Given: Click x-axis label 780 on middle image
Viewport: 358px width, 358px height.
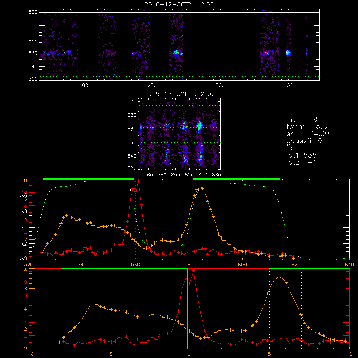Looking at the screenshot, I should 162,175.
